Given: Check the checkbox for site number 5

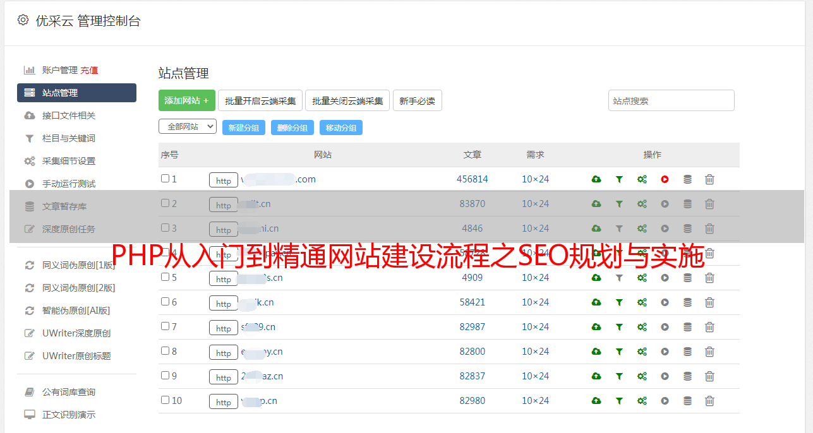Looking at the screenshot, I should coord(165,277).
